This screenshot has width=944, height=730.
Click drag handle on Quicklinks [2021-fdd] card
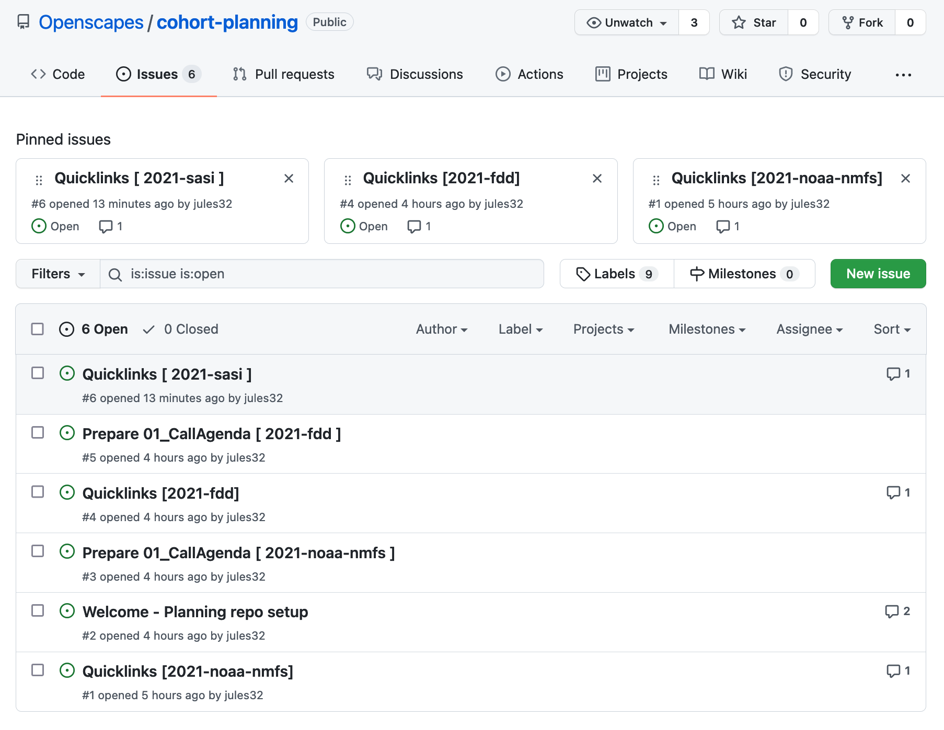click(348, 180)
